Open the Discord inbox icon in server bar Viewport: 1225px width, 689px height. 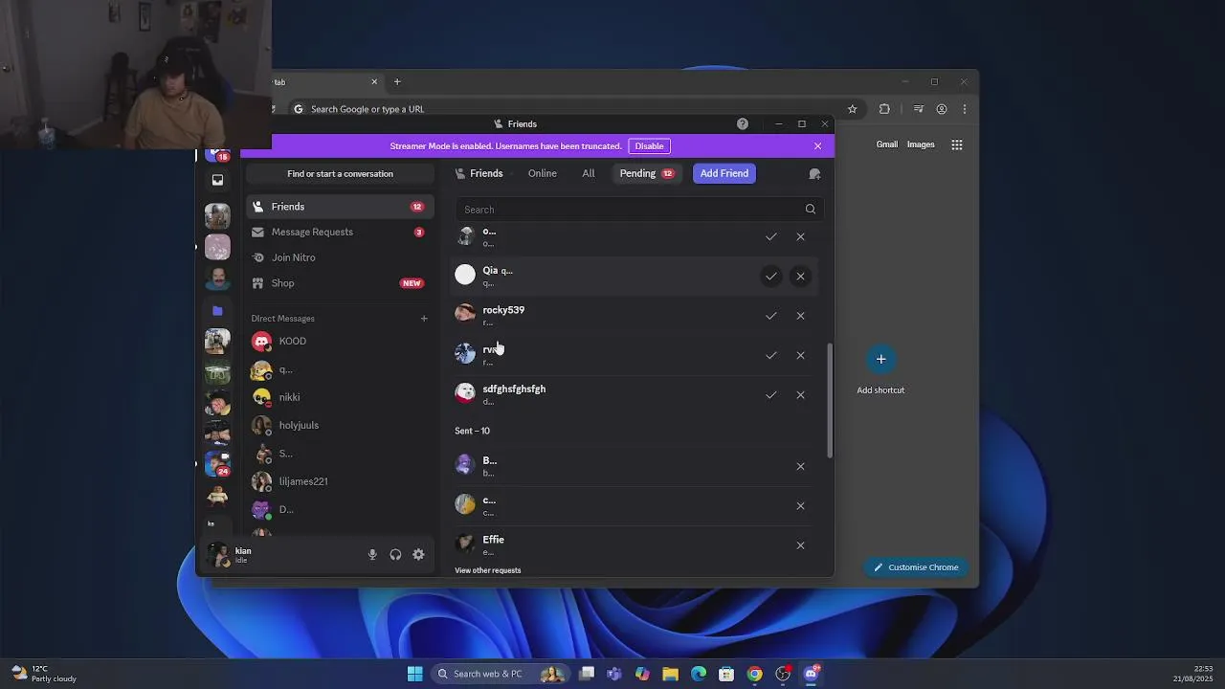click(x=217, y=180)
